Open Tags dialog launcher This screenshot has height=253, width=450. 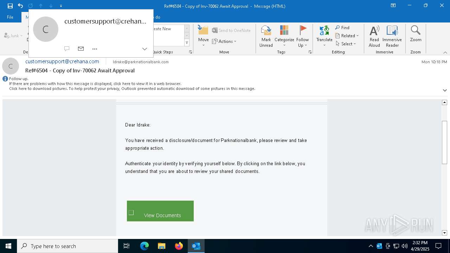click(310, 52)
